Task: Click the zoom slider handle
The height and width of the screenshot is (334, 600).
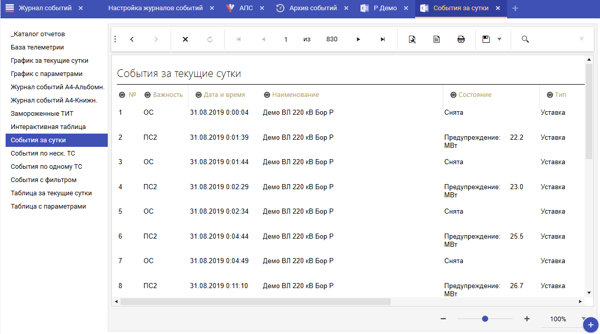Action: click(485, 319)
